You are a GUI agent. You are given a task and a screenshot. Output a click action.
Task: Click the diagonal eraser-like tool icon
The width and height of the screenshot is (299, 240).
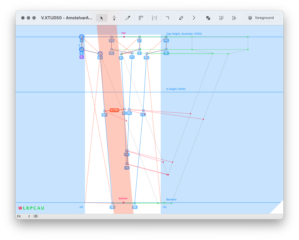tap(181, 18)
